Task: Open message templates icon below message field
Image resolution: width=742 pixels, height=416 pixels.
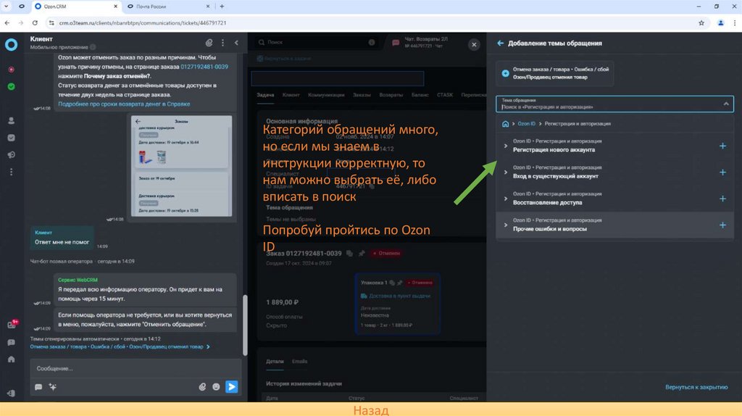Action: (39, 387)
